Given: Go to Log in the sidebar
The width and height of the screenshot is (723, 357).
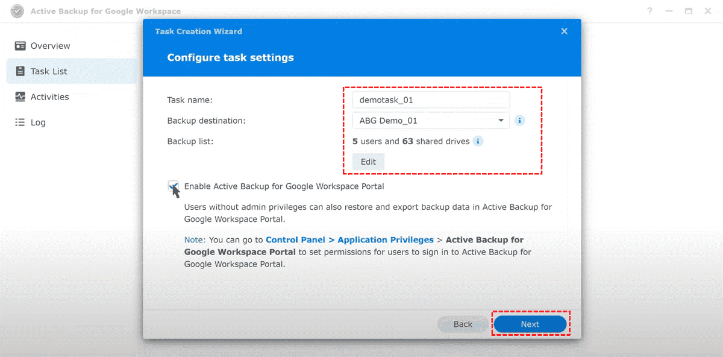Looking at the screenshot, I should [x=38, y=122].
